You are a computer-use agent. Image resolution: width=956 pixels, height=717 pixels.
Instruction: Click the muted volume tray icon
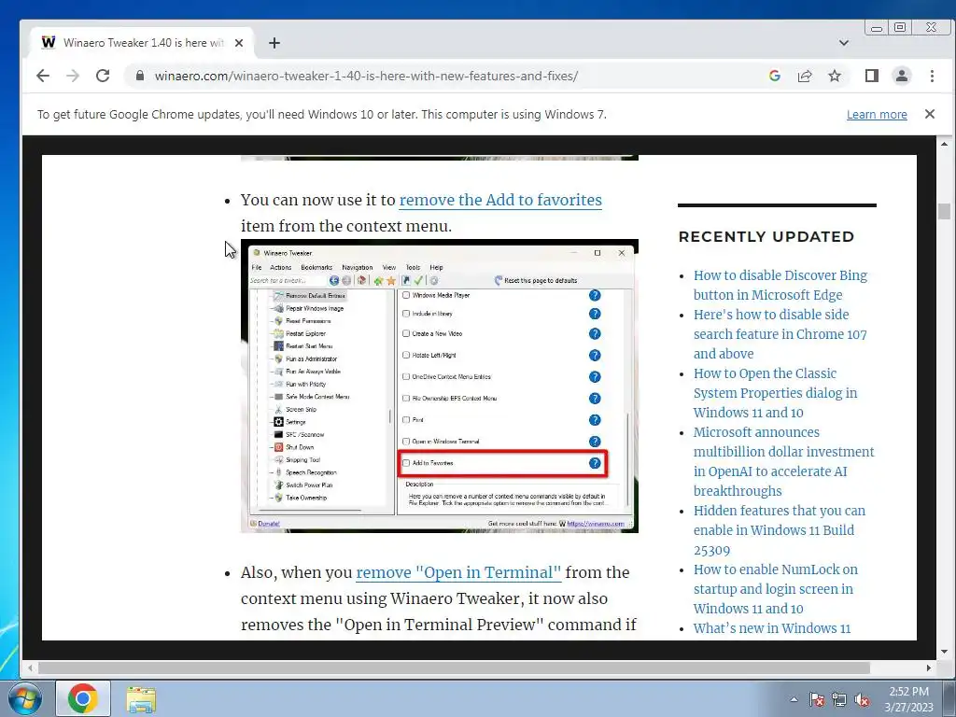pyautogui.click(x=862, y=700)
